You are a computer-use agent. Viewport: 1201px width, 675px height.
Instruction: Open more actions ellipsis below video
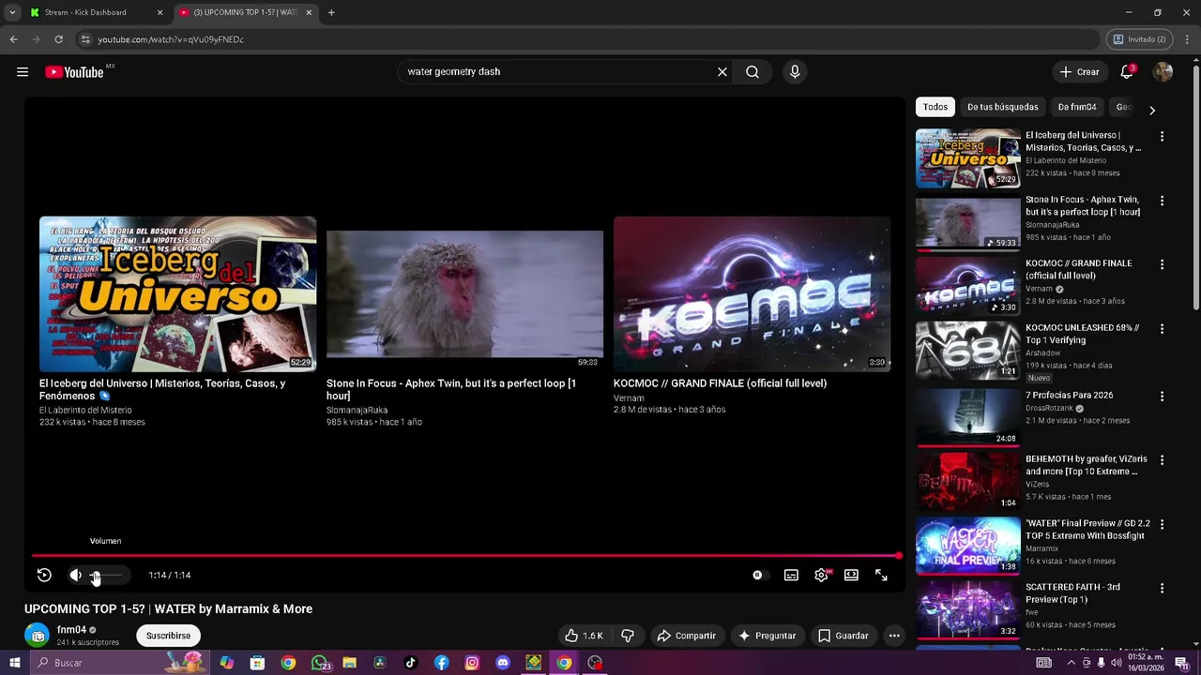point(894,636)
